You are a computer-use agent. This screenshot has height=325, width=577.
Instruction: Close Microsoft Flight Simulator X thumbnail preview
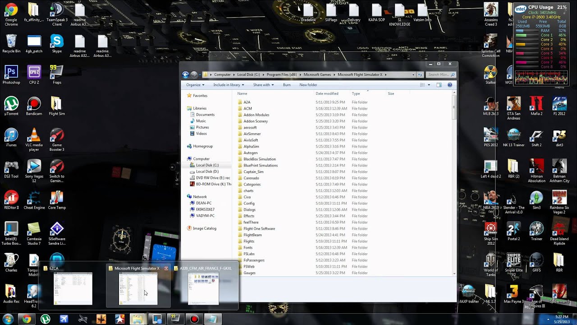pos(166,268)
